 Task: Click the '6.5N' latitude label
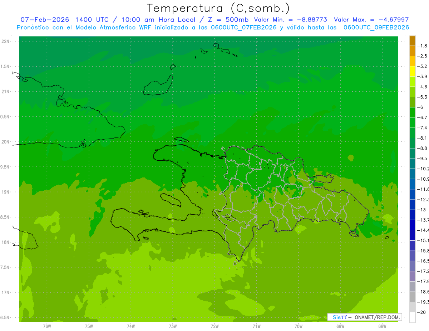[x=5, y=317]
